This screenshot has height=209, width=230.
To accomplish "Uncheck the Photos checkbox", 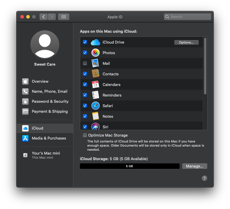I will pos(85,53).
